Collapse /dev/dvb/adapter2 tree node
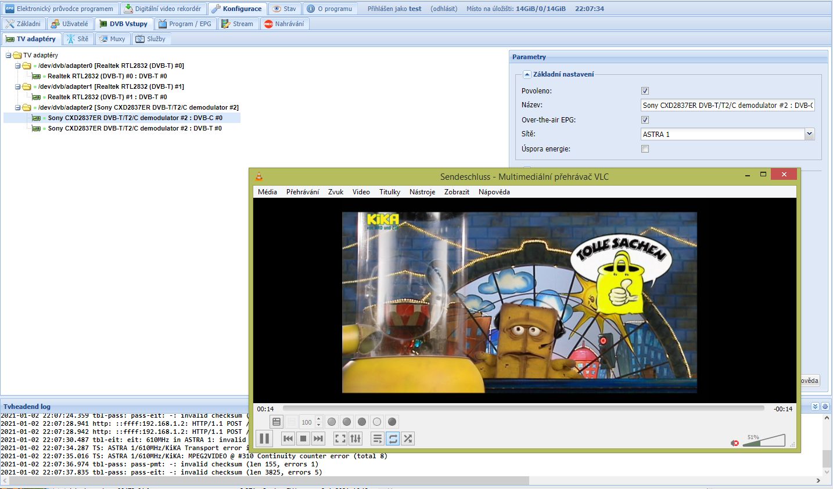The height and width of the screenshot is (489, 833). tap(17, 107)
